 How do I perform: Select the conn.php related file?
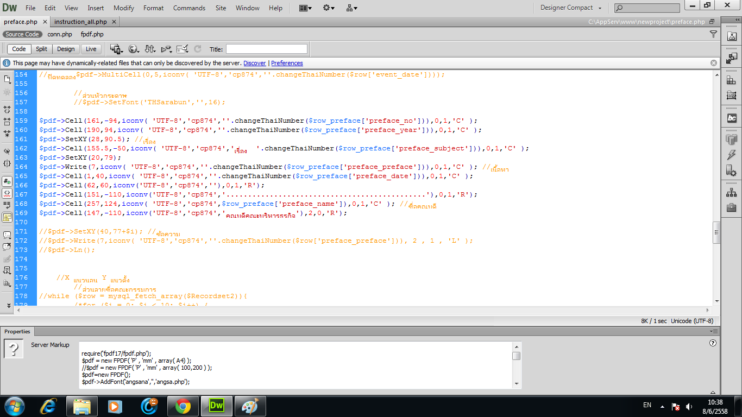[60, 34]
